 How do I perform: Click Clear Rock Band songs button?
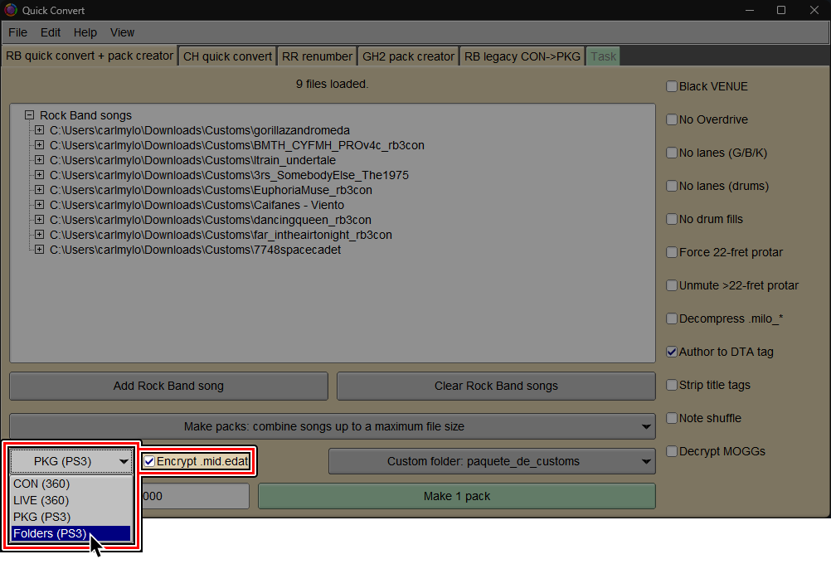tap(496, 386)
